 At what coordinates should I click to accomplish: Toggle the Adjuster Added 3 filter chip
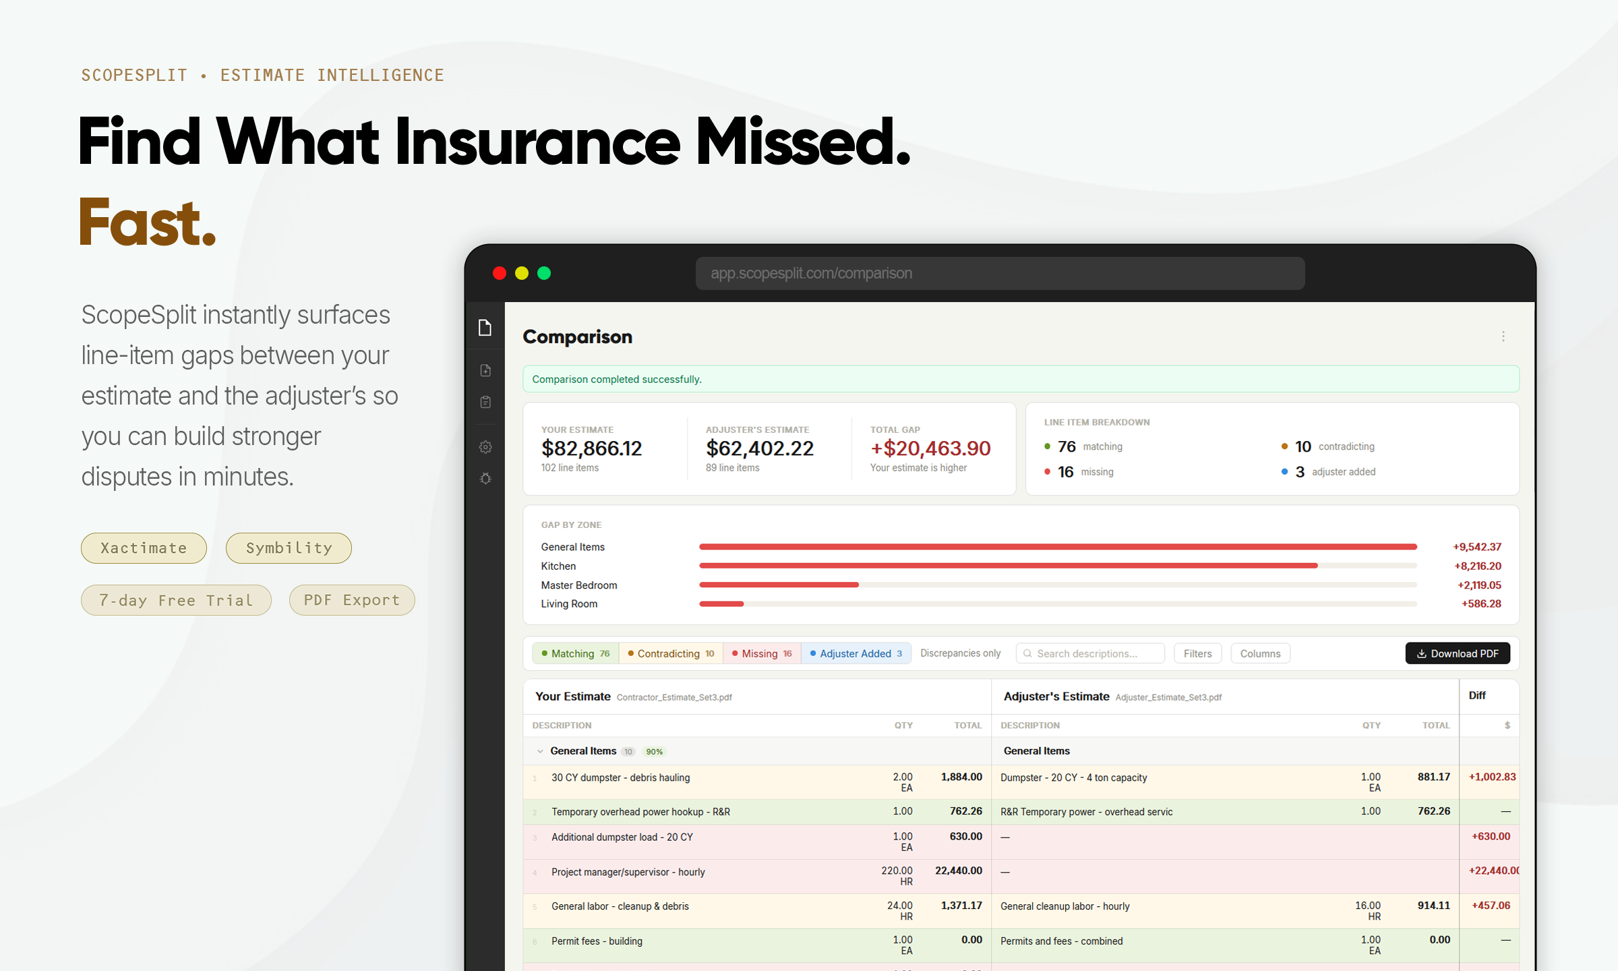(x=856, y=653)
